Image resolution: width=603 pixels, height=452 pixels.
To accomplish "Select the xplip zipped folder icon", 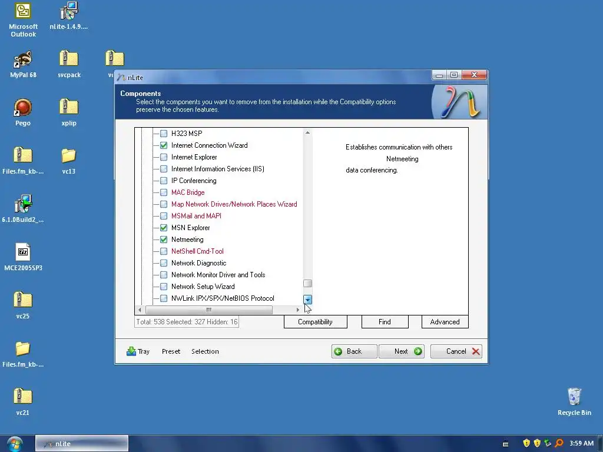I will 69,112.
